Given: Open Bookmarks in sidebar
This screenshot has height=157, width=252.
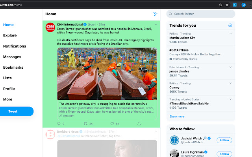Looking at the screenshot, I should (13, 68).
